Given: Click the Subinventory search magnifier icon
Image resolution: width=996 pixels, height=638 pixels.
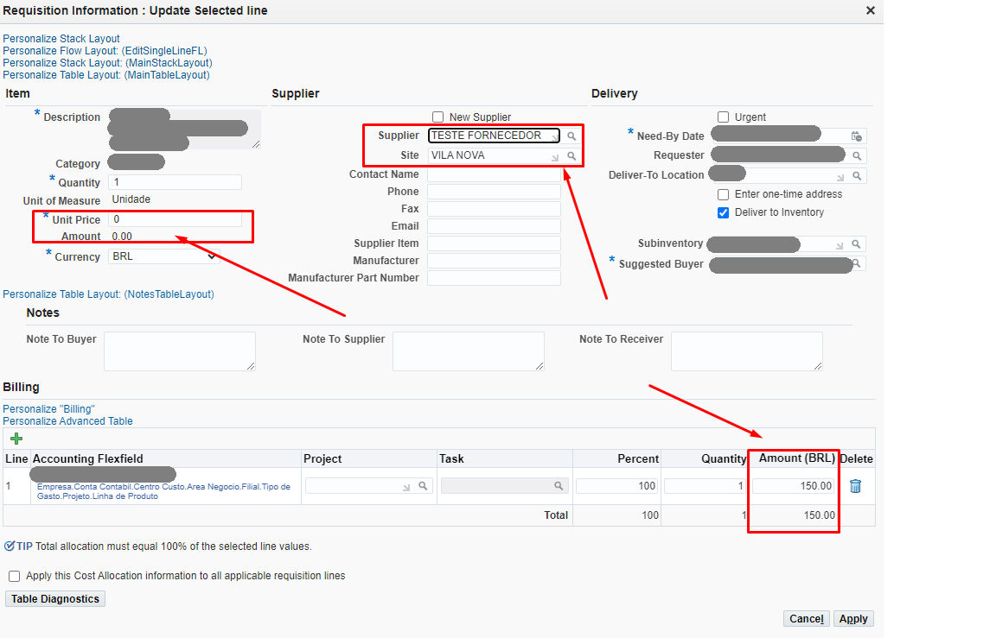Looking at the screenshot, I should click(x=856, y=244).
